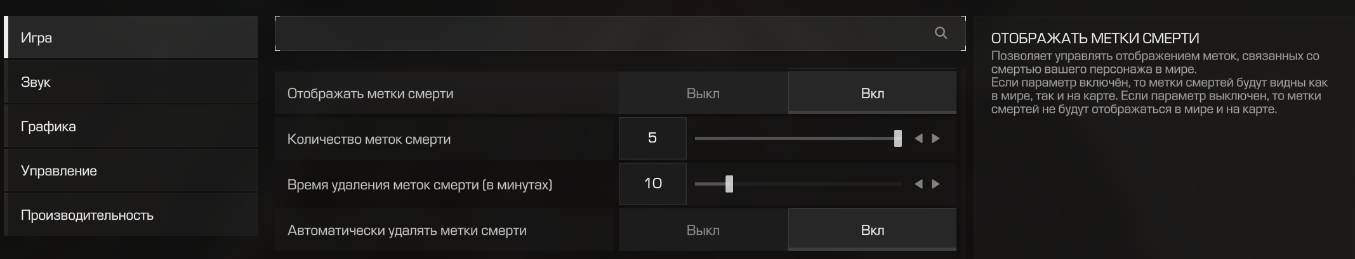Click the 'Количество меток смерти' slider handle
Image resolution: width=1355 pixels, height=259 pixels.
click(x=897, y=138)
